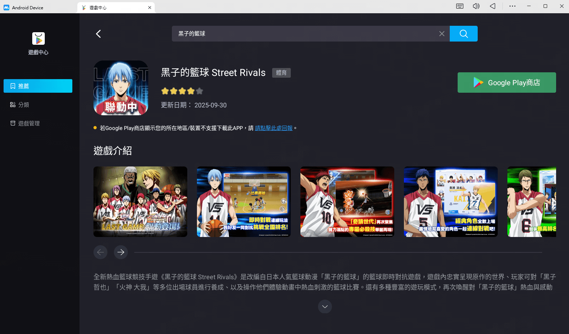The height and width of the screenshot is (334, 569).
Task: Open 遊戲管理 in the sidebar
Action: (x=29, y=123)
